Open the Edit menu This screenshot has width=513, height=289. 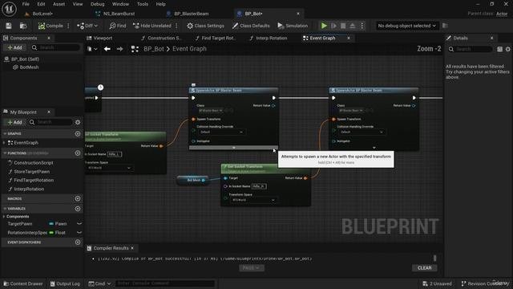pos(41,4)
